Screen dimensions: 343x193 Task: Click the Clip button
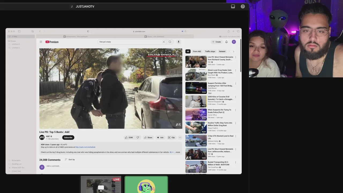click(x=171, y=138)
